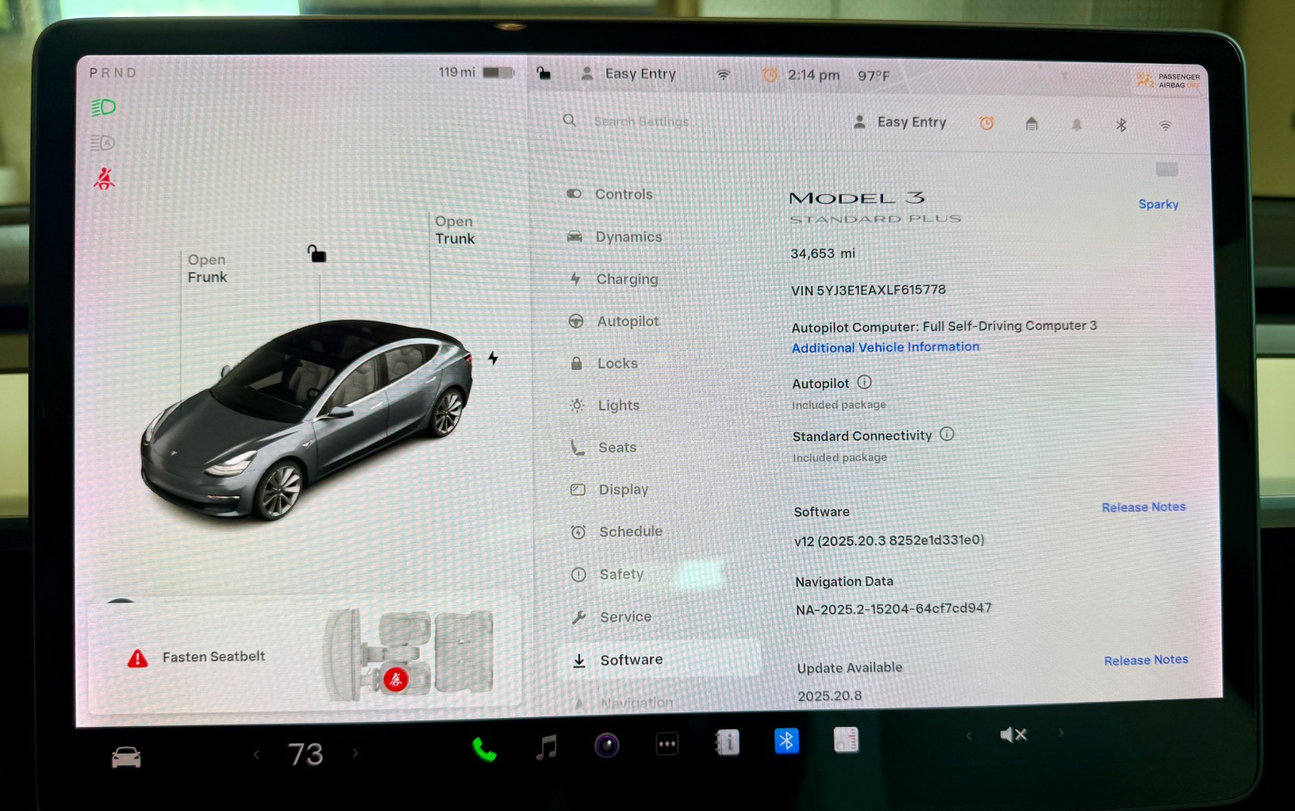
Task: Tap the auto high beam indicator
Action: tap(103, 143)
